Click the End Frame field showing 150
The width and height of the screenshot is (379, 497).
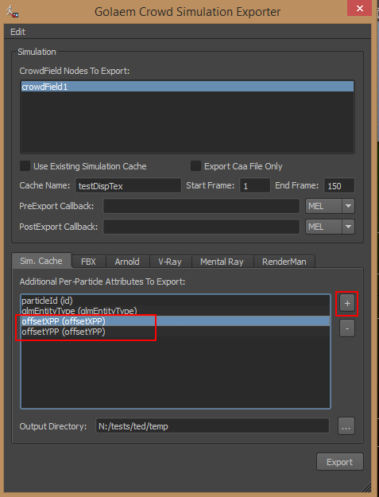click(x=339, y=185)
